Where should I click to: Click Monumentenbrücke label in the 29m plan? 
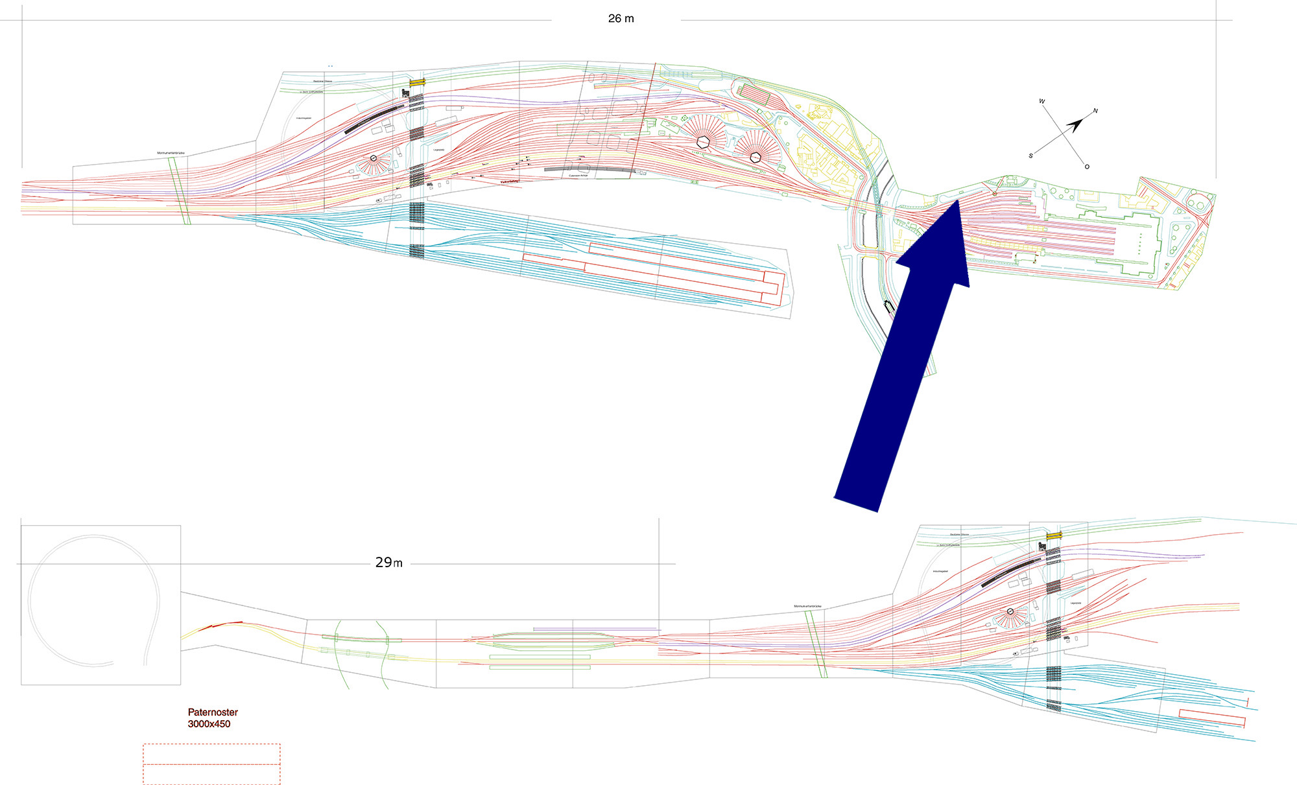807,606
